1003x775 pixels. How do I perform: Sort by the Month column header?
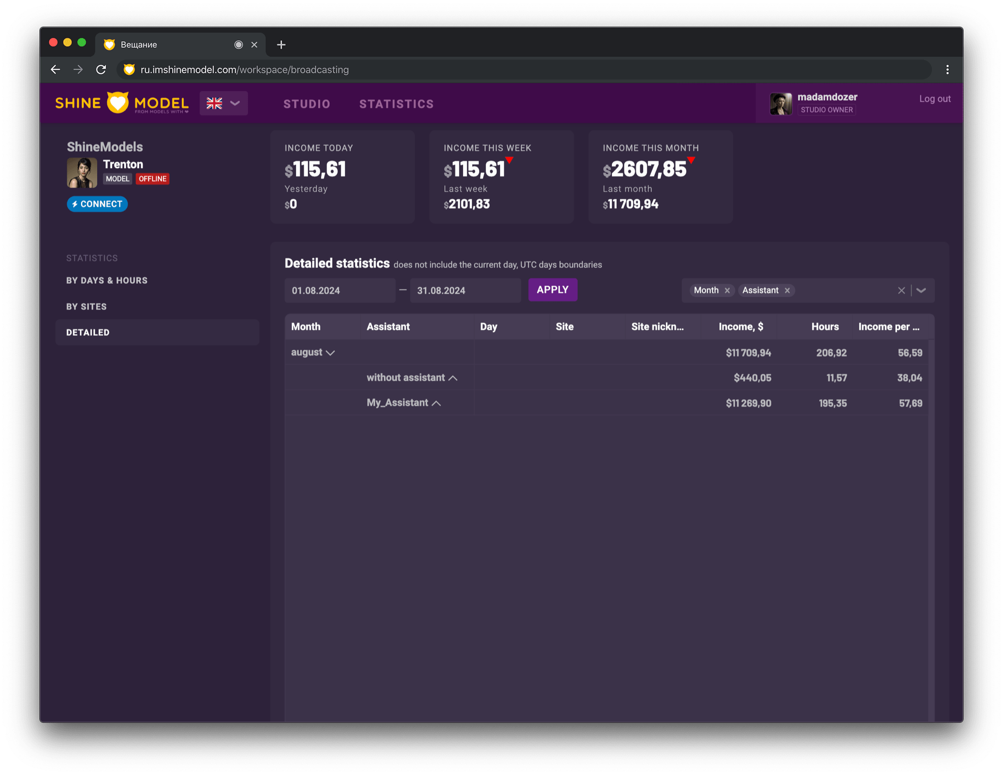click(x=322, y=326)
